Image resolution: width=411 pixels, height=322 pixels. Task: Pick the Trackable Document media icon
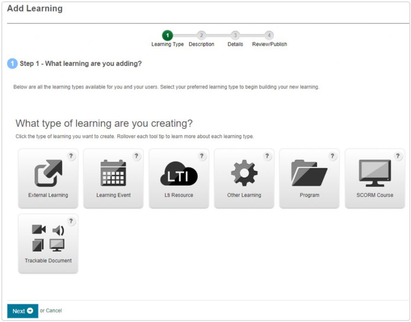click(48, 238)
